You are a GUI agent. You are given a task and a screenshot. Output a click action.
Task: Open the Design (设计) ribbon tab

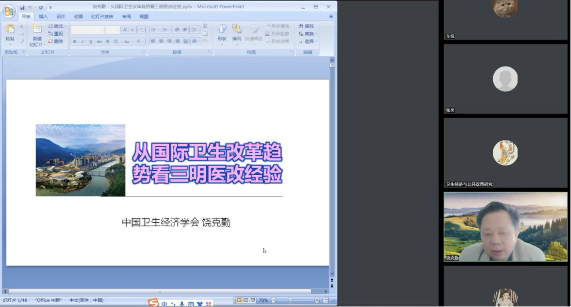coord(61,16)
